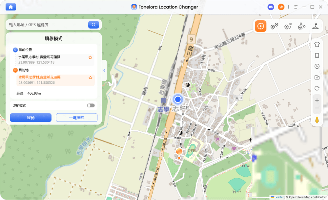Click the 花31 road label on map

[x=239, y=98]
